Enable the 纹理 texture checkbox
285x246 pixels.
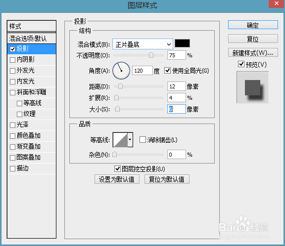[x=19, y=115]
